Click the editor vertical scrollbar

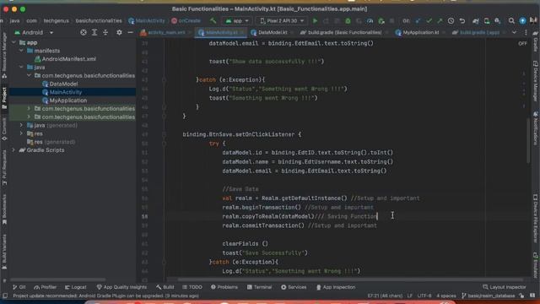coord(528,141)
